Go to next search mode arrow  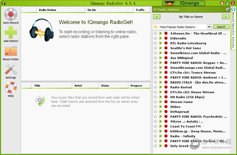coord(226,17)
